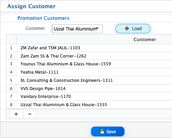The height and width of the screenshot is (138, 172).
Task: Click the Assign Customer title
Action: point(32,6)
